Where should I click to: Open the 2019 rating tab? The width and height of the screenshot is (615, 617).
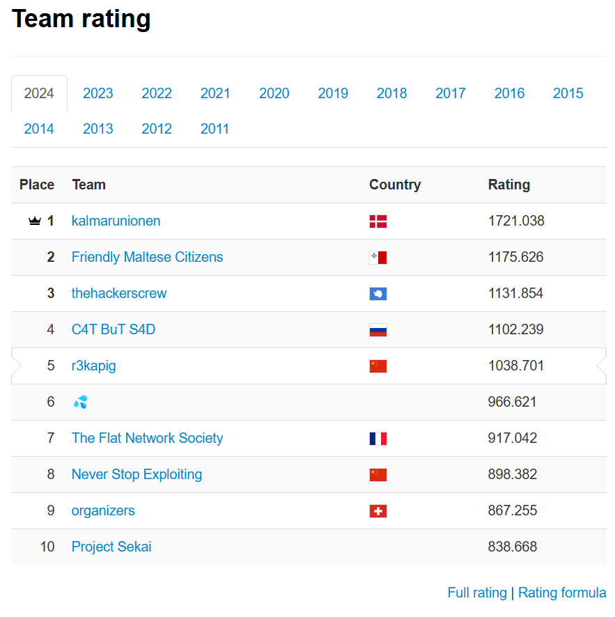(x=333, y=93)
